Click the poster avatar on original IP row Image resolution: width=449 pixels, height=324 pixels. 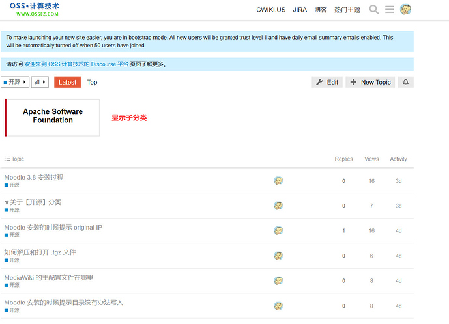(x=278, y=230)
